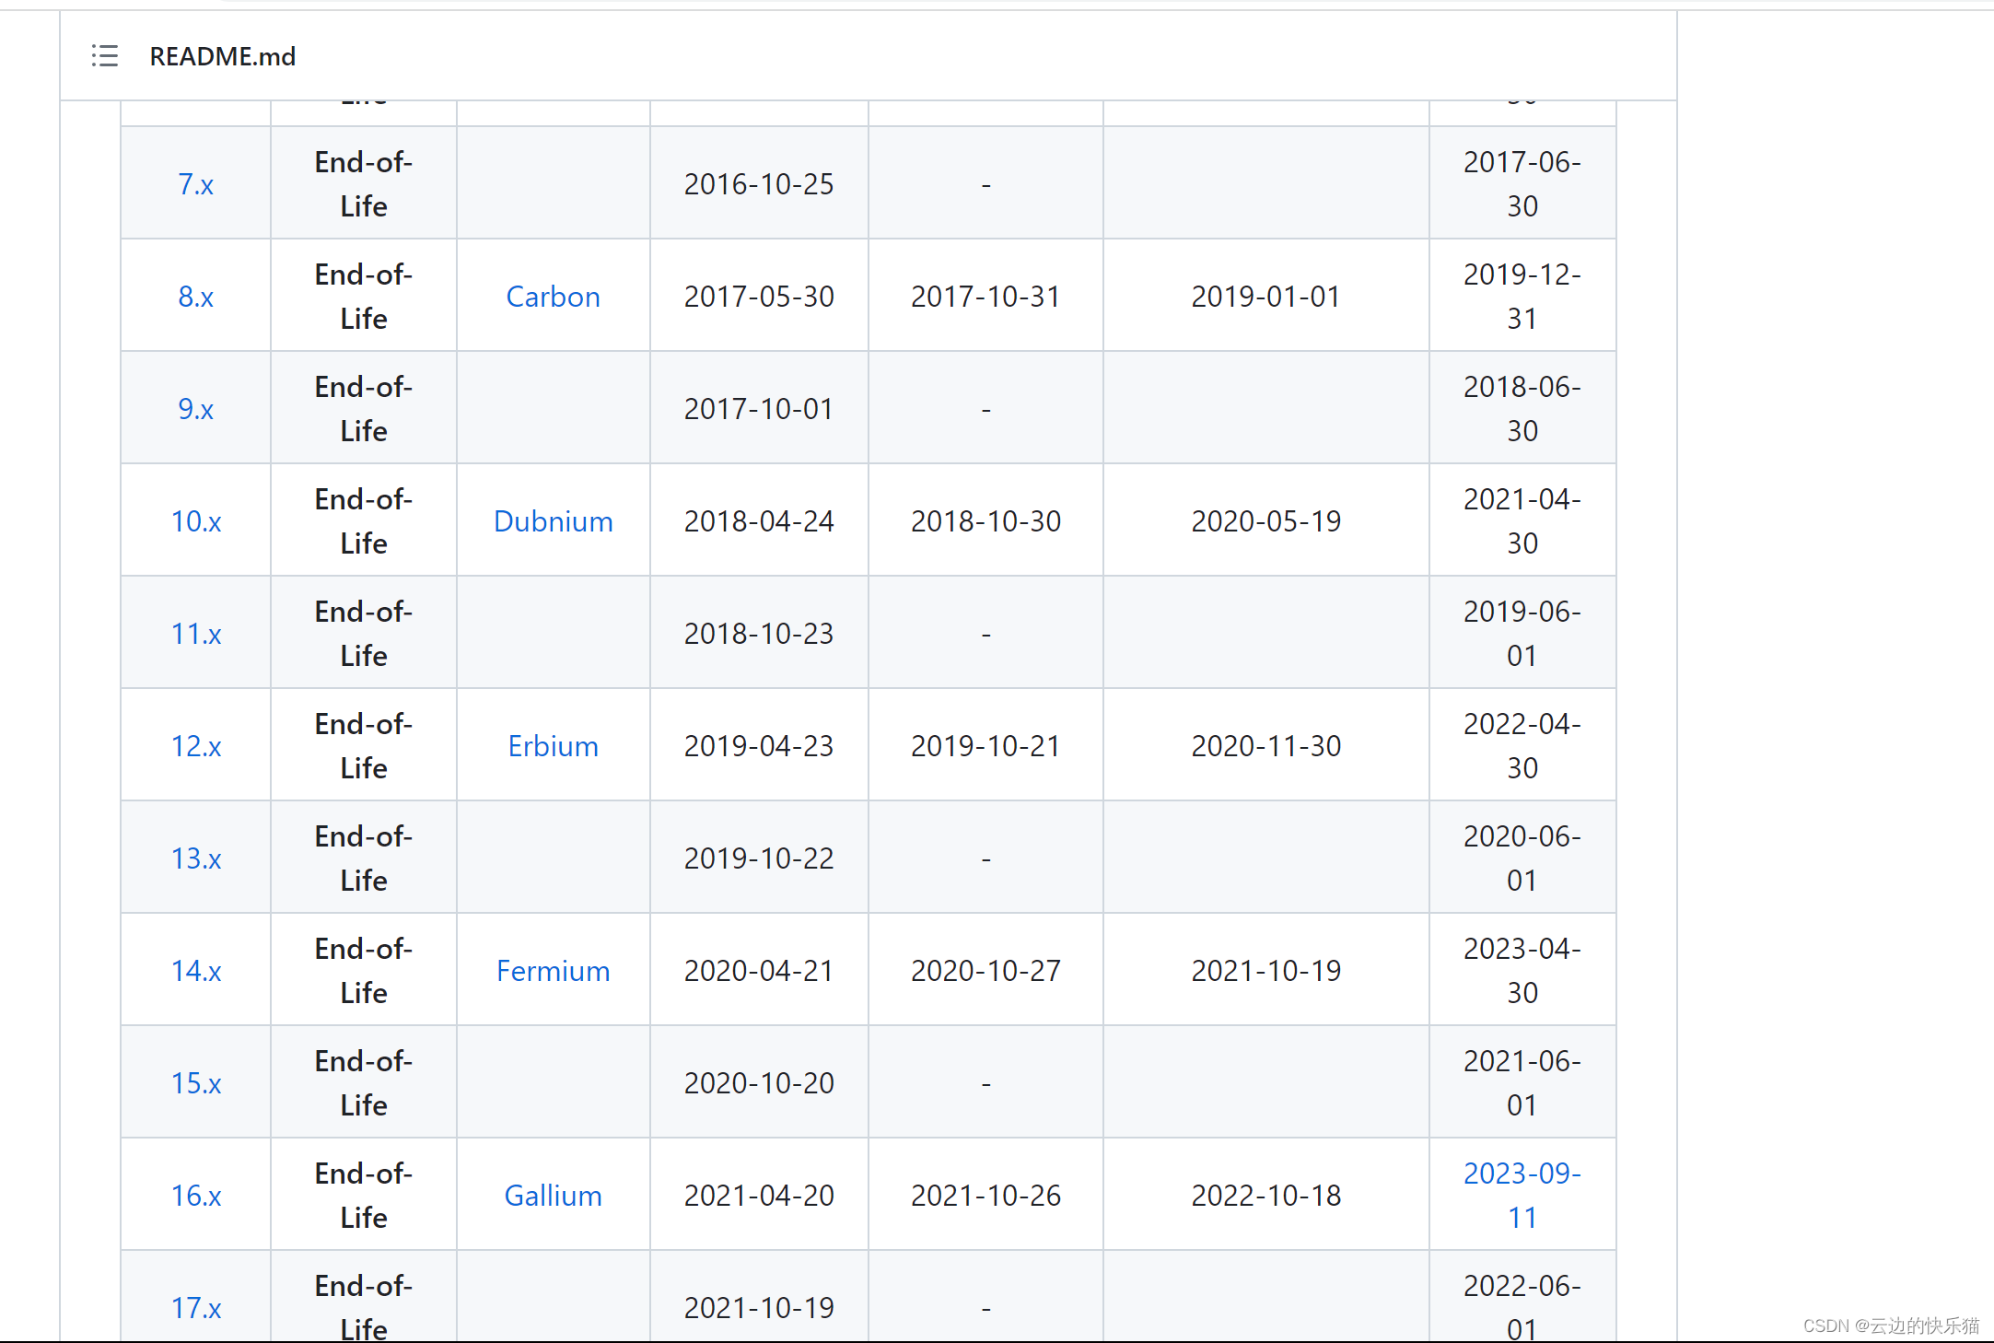Follow the Fermium codename link
Image resolution: width=1994 pixels, height=1343 pixels.
pos(553,971)
